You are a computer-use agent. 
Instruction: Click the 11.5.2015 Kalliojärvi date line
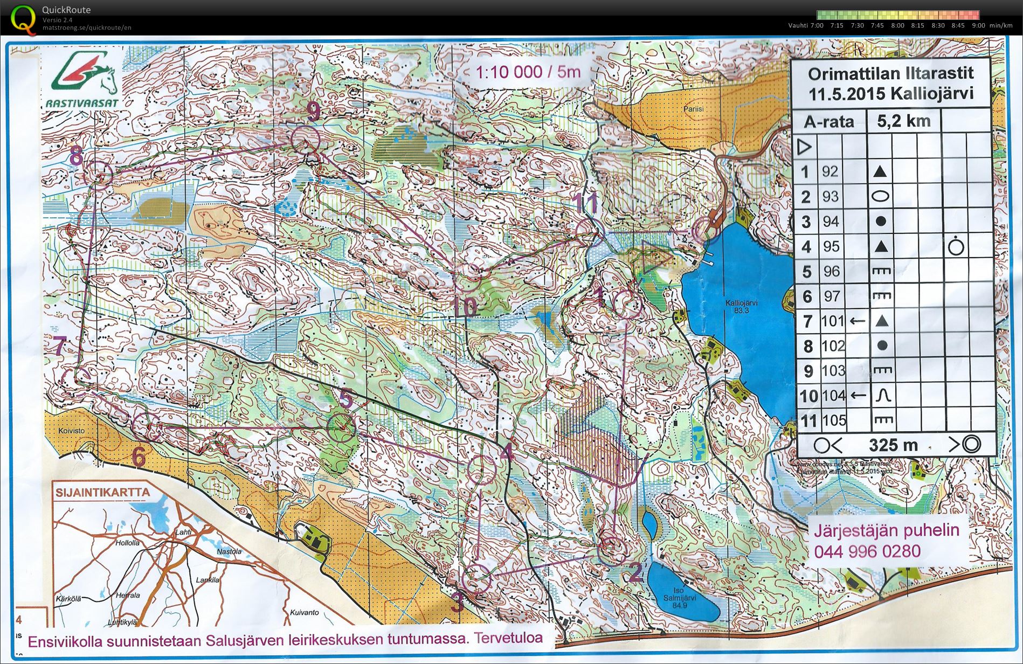891,93
